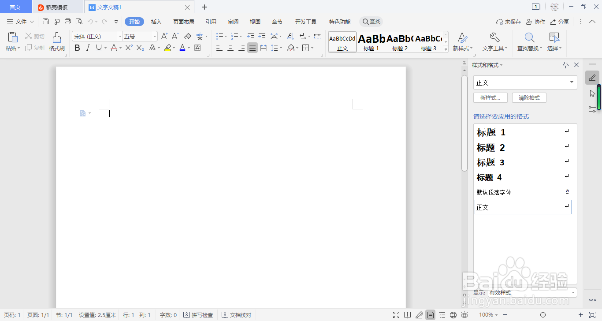This screenshot has height=321, width=602.
Task: Toggle eye protection mode
Action: [465, 315]
